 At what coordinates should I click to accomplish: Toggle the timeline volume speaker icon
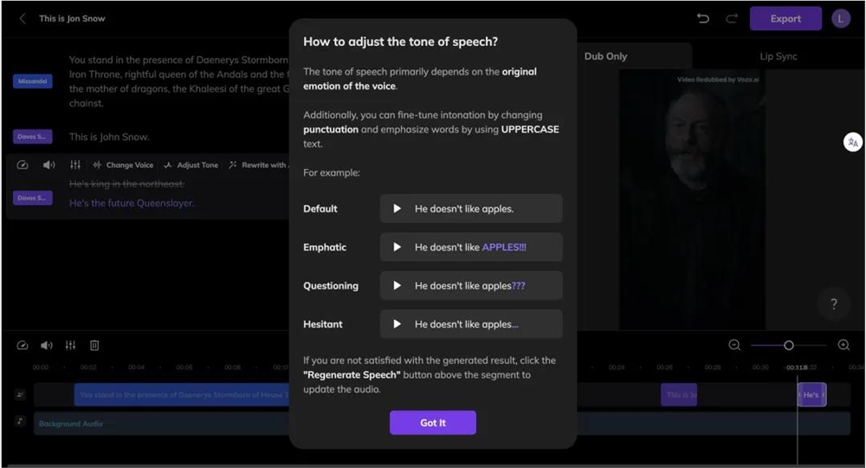47,345
